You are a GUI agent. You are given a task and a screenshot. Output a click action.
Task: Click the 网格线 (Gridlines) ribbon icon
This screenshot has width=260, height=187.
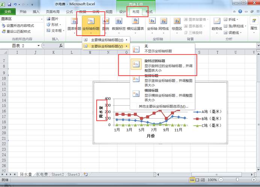163,24
